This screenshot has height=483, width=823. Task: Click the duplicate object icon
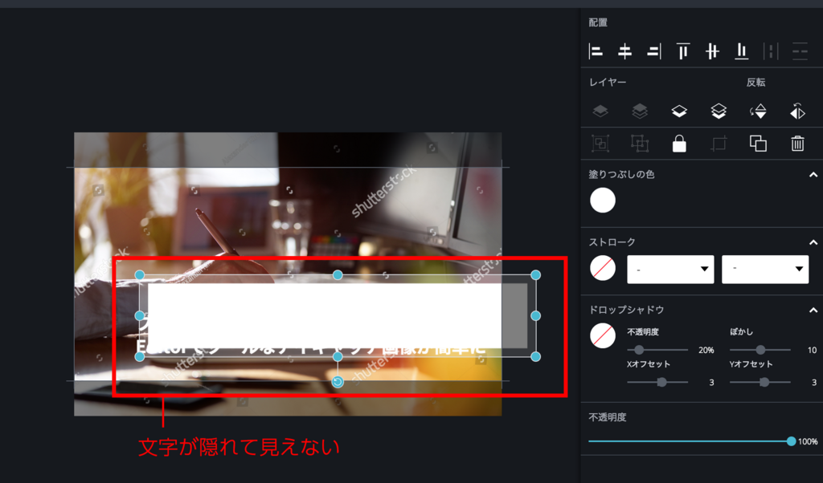coord(758,143)
